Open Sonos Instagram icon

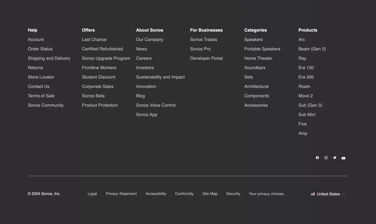[326, 158]
